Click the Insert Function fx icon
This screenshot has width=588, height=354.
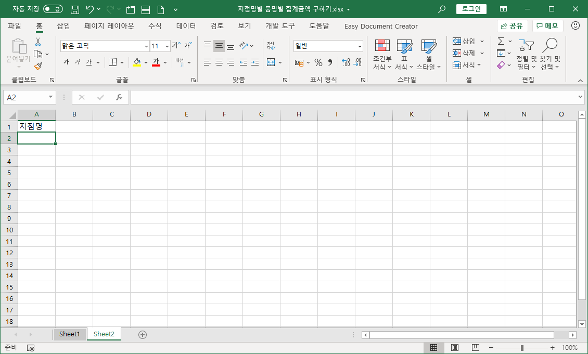(x=119, y=97)
